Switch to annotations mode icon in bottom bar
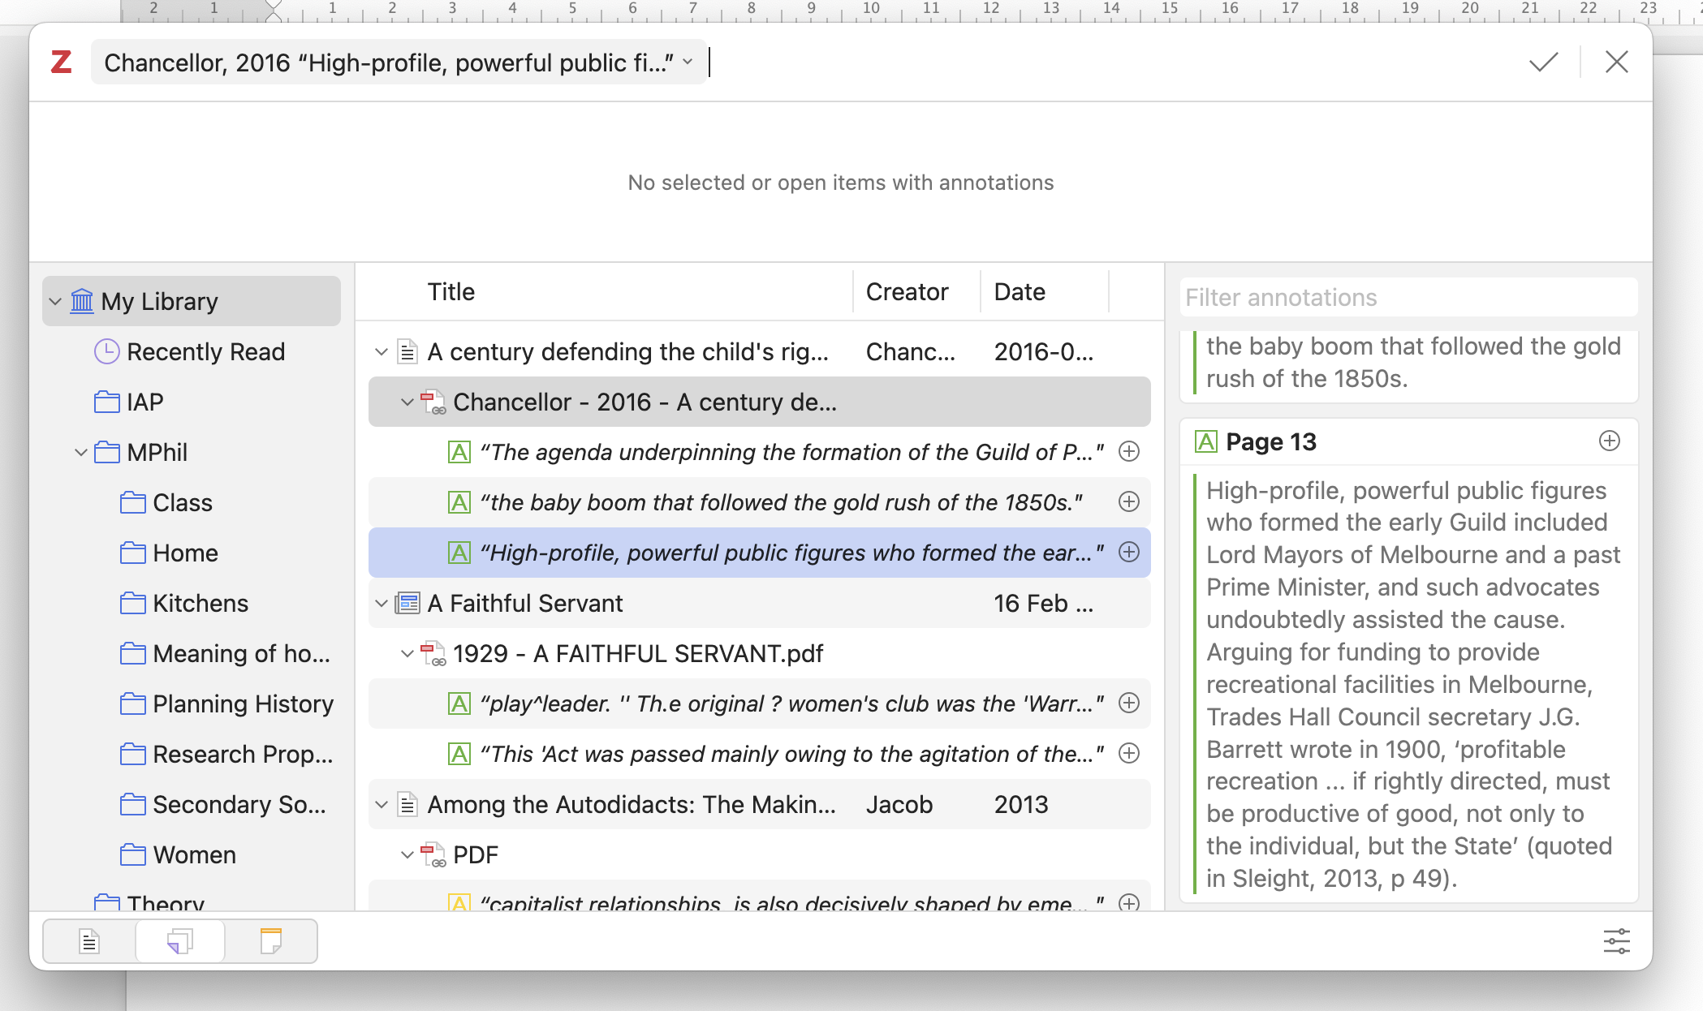1703x1011 pixels. coord(179,941)
